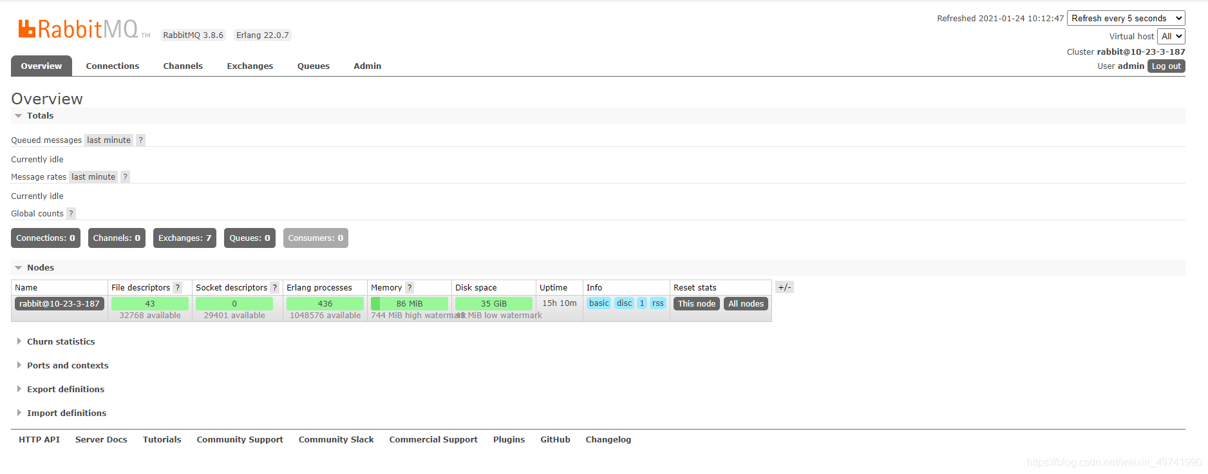Switch to the Exchanges tab
This screenshot has width=1208, height=474.
[250, 66]
